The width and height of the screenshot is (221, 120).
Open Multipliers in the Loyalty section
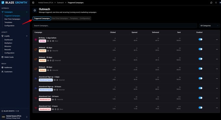8,43
